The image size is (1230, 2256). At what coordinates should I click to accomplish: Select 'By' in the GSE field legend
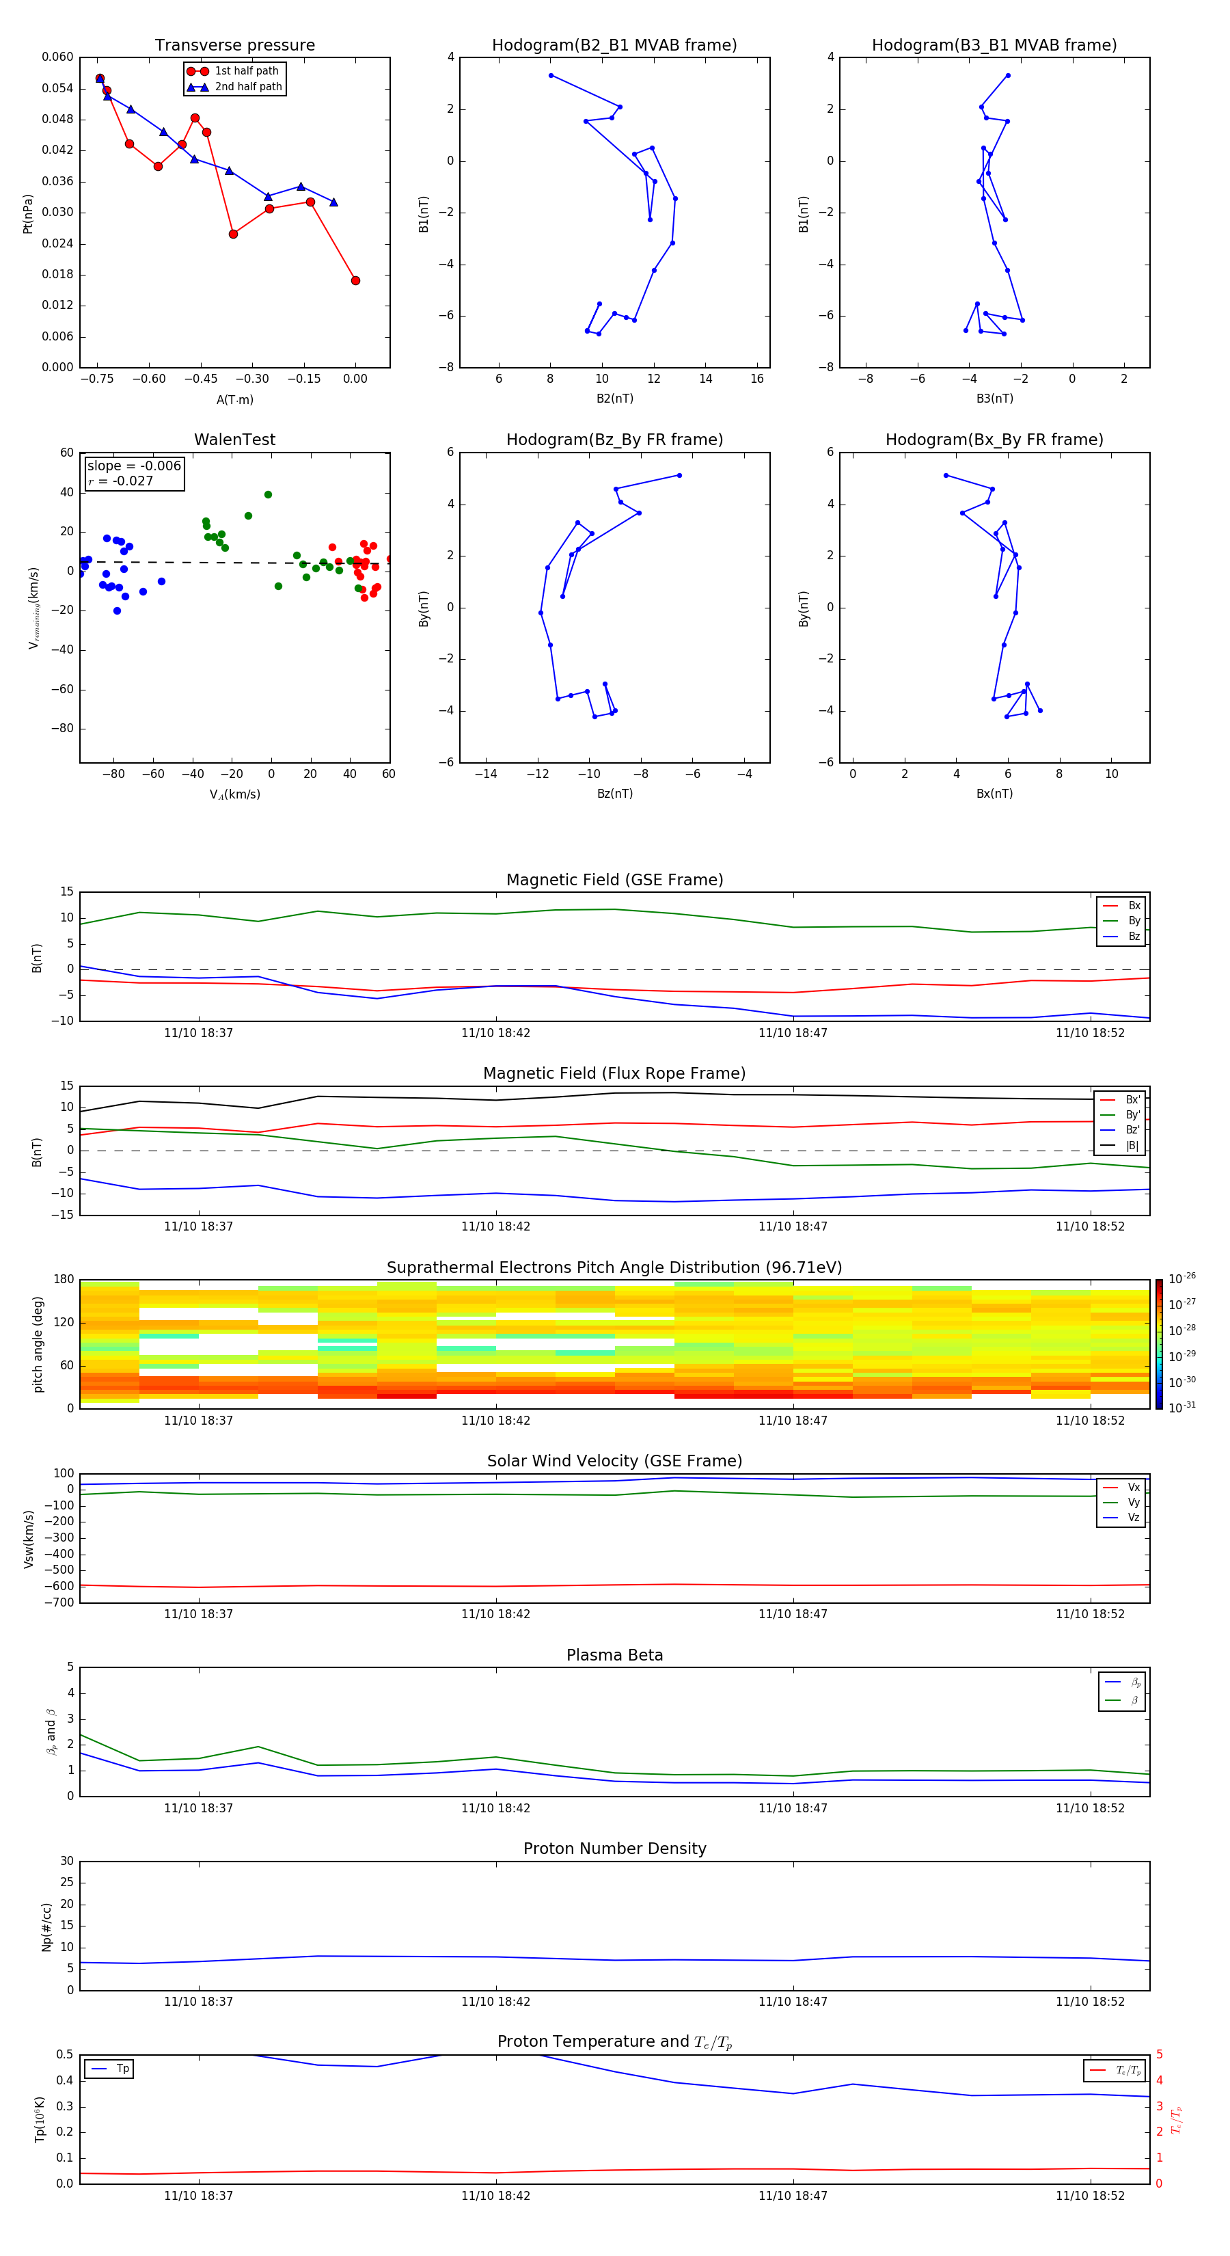1121,920
